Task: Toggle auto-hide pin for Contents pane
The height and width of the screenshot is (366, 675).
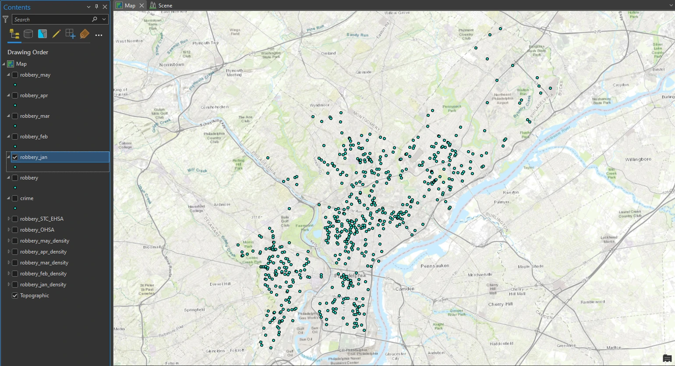Action: point(97,7)
